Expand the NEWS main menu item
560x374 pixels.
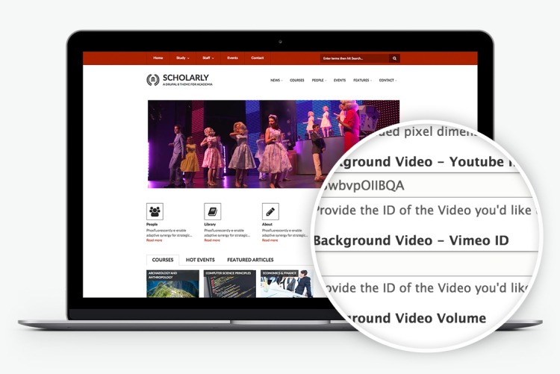(x=276, y=81)
